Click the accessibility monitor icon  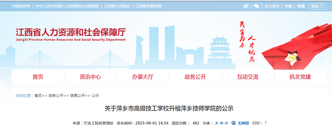coord(234,123)
